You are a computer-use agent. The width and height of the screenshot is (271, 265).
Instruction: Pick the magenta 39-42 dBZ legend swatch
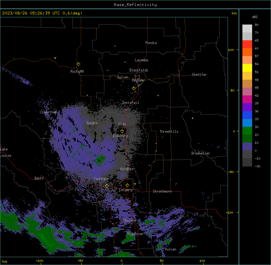pos(247,99)
